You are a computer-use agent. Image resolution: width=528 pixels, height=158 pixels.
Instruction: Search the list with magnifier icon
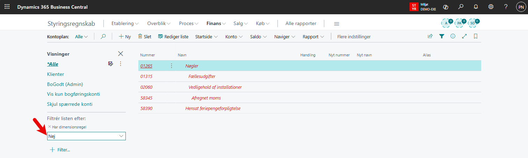(103, 37)
